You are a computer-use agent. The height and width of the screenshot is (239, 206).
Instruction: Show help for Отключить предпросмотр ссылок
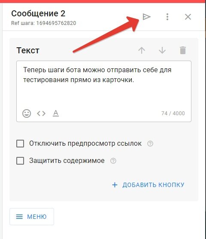pyautogui.click(x=150, y=144)
